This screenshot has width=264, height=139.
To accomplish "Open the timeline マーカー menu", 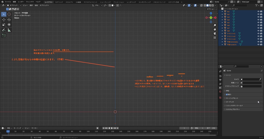I will (x=35, y=128).
